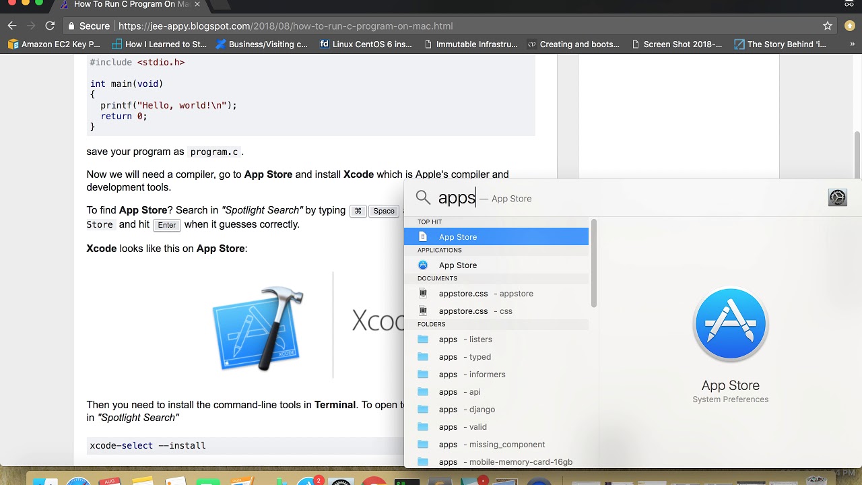Click the Xcode hammer image on the page
This screenshot has height=485, width=862.
point(257,328)
